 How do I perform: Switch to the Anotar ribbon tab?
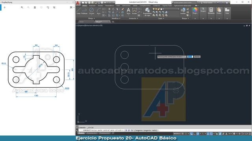pyautogui.click(x=100, y=5)
